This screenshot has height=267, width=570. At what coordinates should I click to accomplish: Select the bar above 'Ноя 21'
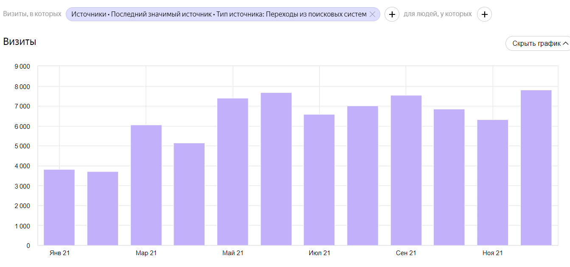coord(492,183)
